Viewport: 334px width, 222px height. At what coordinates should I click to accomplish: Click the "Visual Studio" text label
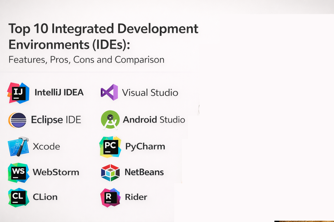click(150, 93)
